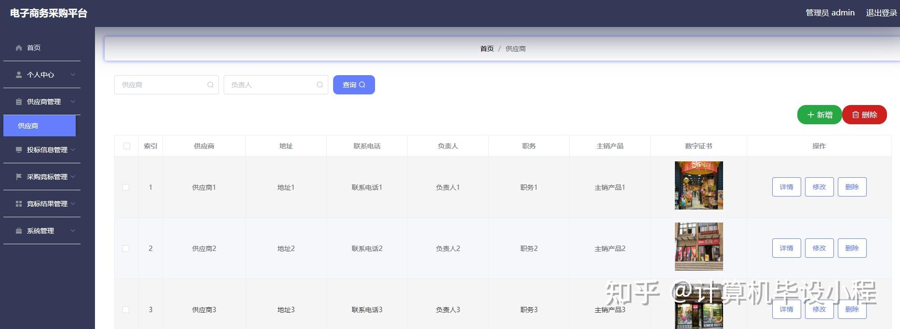900x329 pixels.
Task: Click the monitor icon beside 投标信息管理
Action: (x=19, y=150)
